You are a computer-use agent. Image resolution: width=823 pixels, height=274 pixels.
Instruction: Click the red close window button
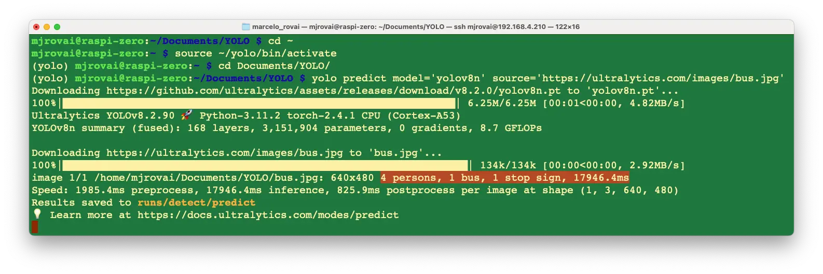36,27
